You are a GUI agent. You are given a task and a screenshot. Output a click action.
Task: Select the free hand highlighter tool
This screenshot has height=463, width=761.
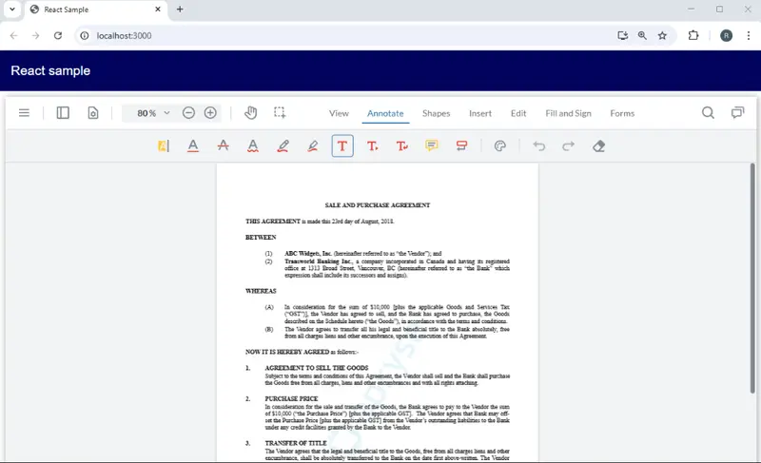(313, 145)
